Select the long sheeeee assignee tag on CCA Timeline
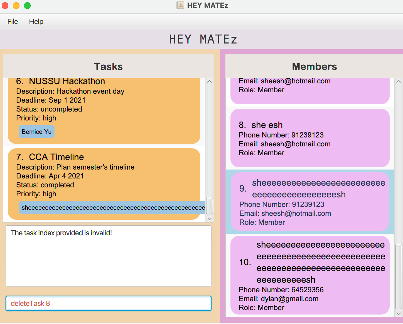This screenshot has height=324, width=403. (x=112, y=207)
